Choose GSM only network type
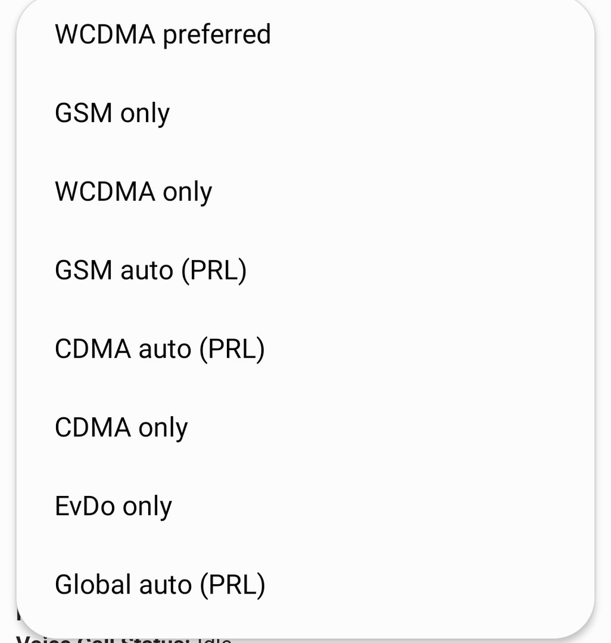This screenshot has width=611, height=643. 305,113
